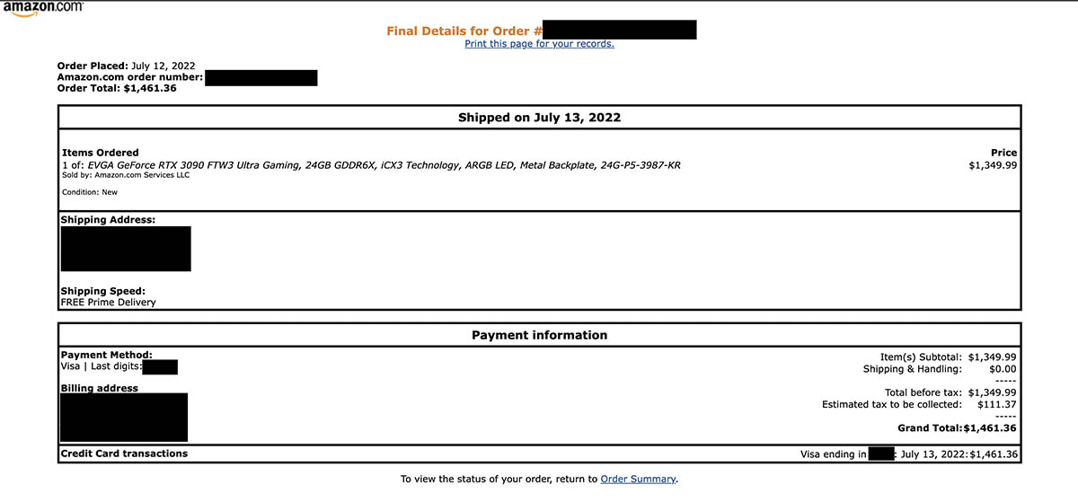
Task: Click the 'Payment information' section header
Action: [x=539, y=335]
